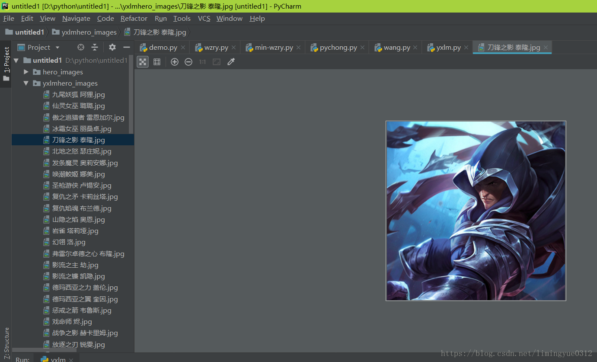Screen dimensions: 597x362
Task: Close the 刀锋之影 泰隆.jpg tab
Action: [546, 48]
